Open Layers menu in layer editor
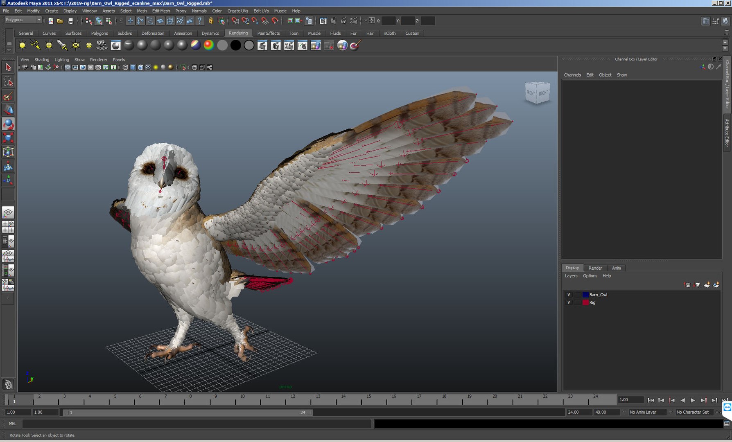 (571, 276)
